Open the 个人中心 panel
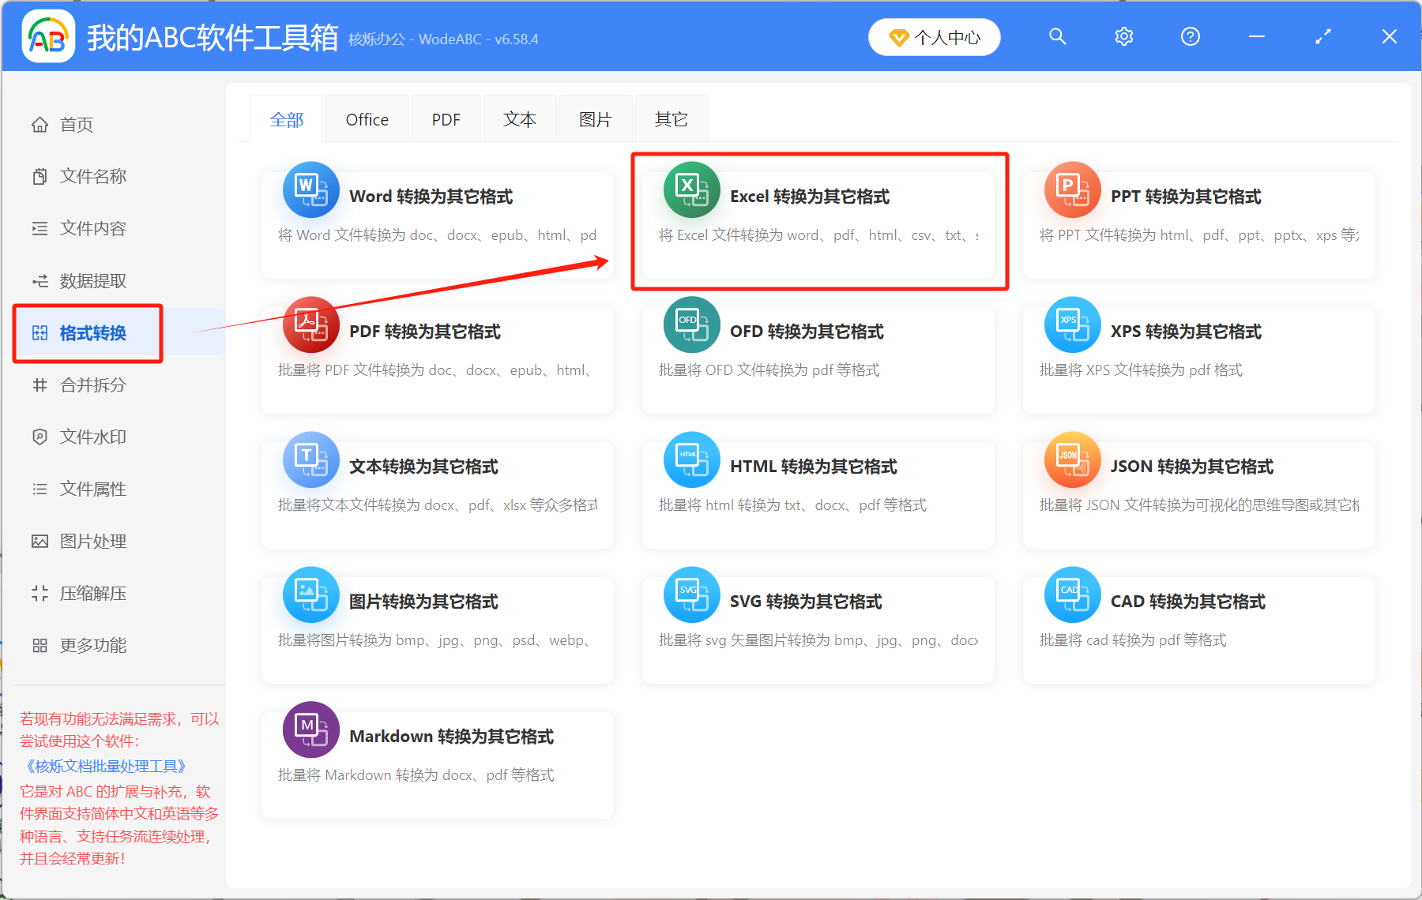Image resolution: width=1422 pixels, height=900 pixels. pos(934,36)
